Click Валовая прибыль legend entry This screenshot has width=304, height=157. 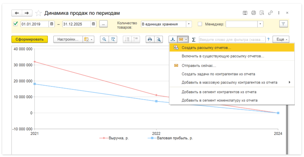pos(170,138)
